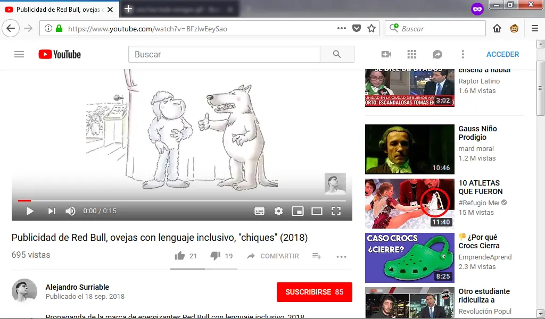Open 10 ATLETAS QUE FUERON title
The image size is (545, 319).
(481, 187)
